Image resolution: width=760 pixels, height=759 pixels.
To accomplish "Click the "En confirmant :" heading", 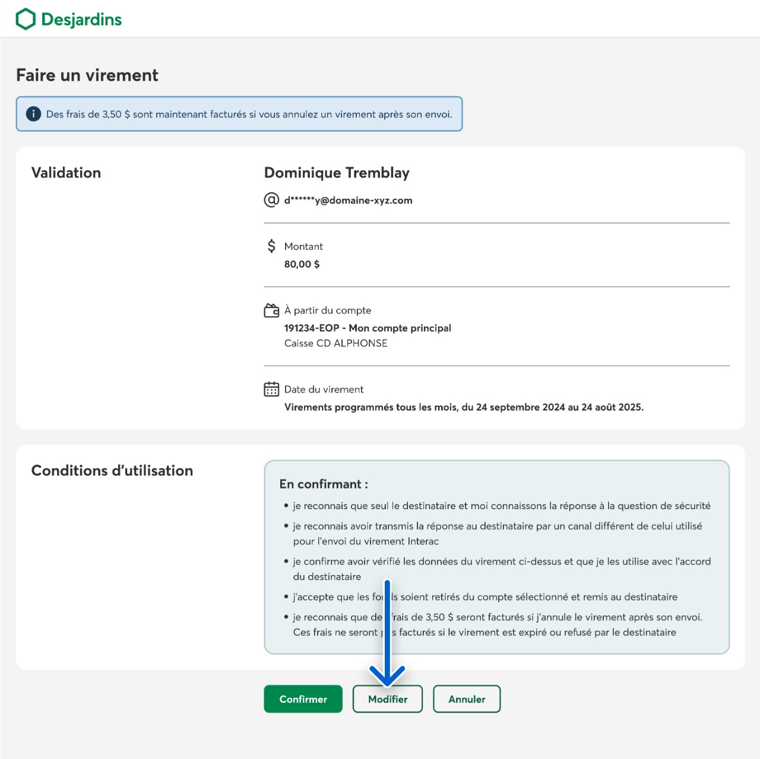I will click(x=324, y=484).
